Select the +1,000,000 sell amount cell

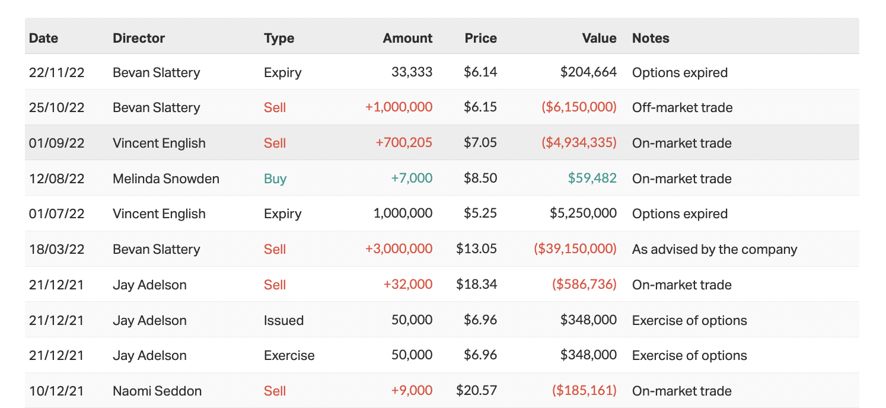[x=399, y=107]
